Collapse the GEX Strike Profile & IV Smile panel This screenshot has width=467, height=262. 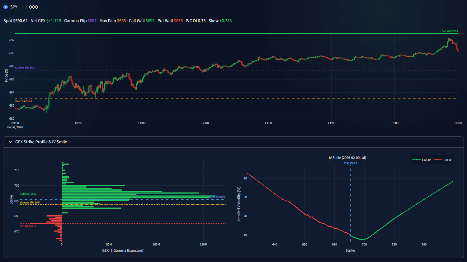pos(10,142)
